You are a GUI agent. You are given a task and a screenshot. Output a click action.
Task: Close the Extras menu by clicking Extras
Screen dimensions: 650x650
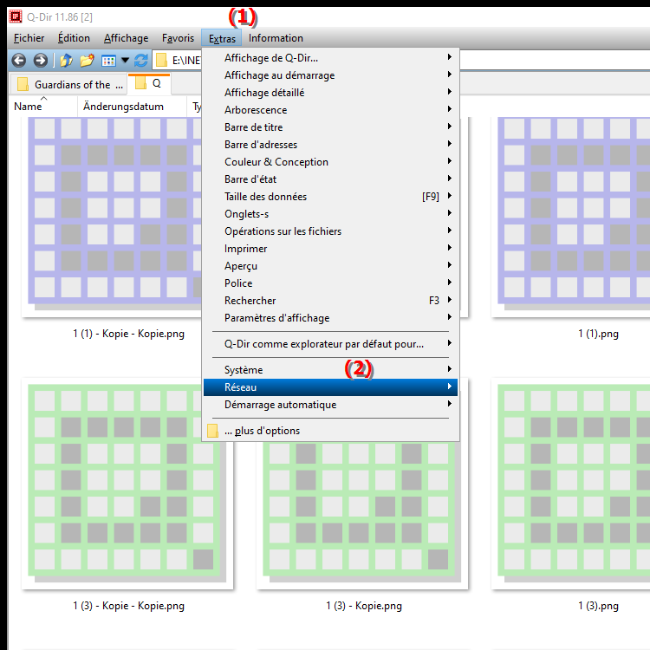[222, 38]
